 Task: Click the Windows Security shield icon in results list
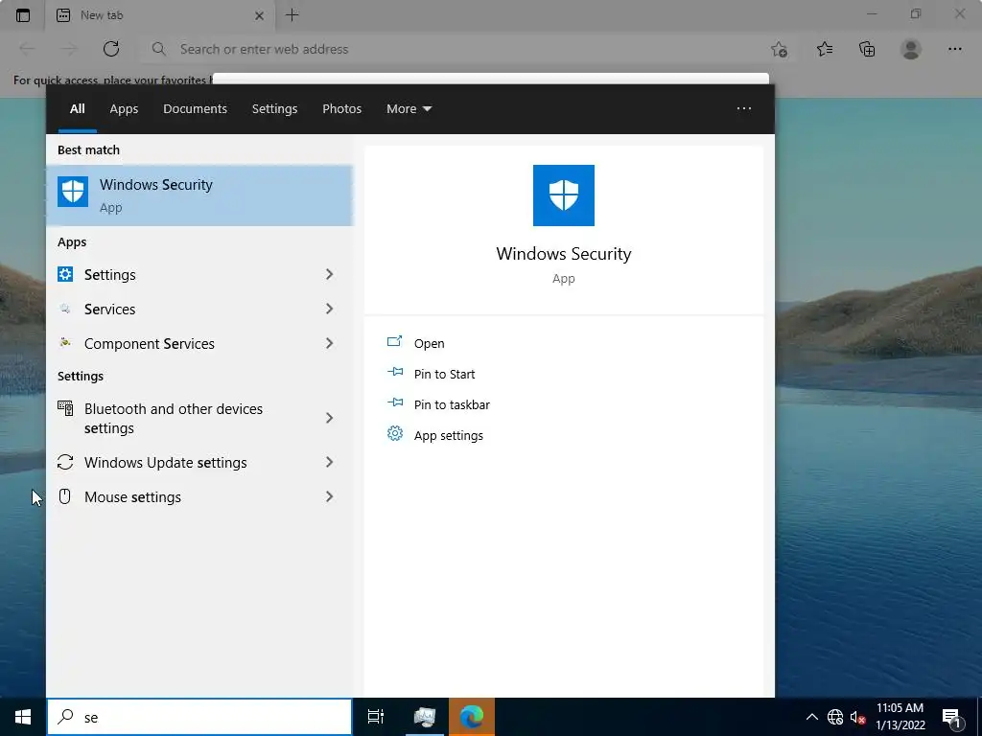[x=73, y=192]
